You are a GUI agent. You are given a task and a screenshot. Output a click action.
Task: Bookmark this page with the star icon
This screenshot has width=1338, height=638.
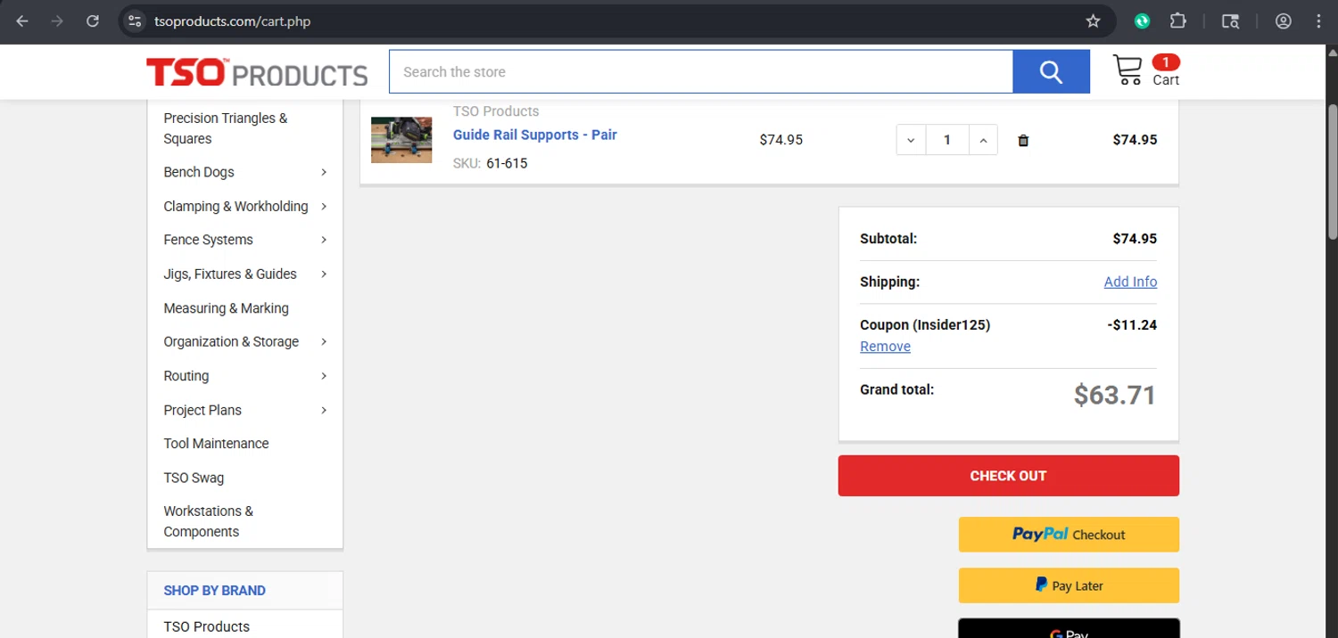[1093, 21]
